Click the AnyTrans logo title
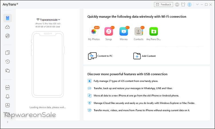 tap(10, 4)
